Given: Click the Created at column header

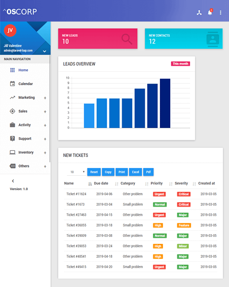Looking at the screenshot, I should (x=207, y=183).
